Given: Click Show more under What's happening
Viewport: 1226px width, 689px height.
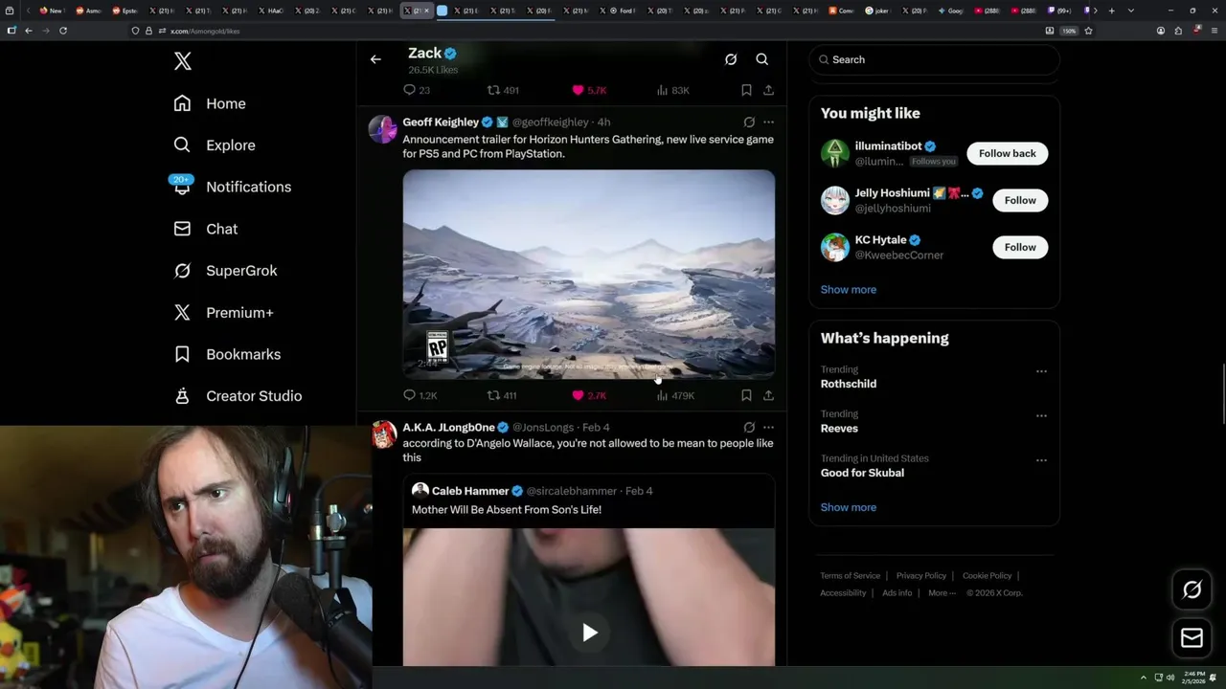Looking at the screenshot, I should (848, 507).
